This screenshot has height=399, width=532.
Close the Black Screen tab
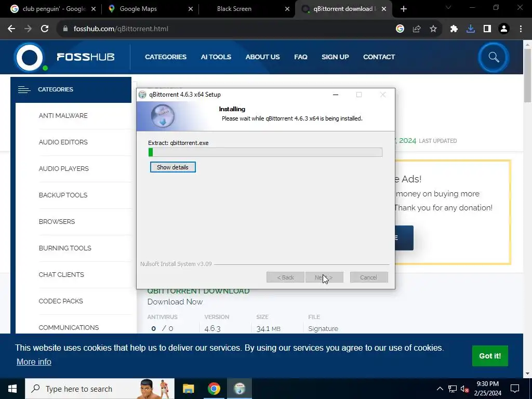287,9
